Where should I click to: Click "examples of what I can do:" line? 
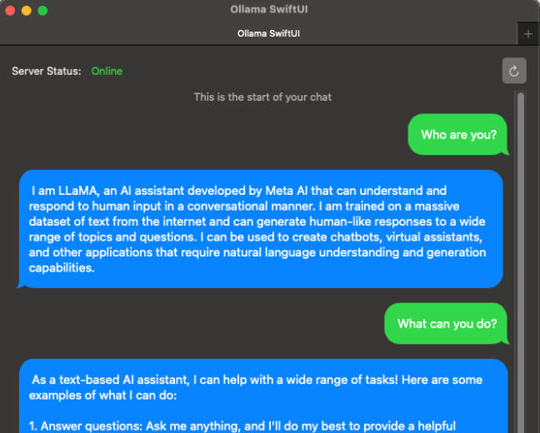[x=102, y=396]
